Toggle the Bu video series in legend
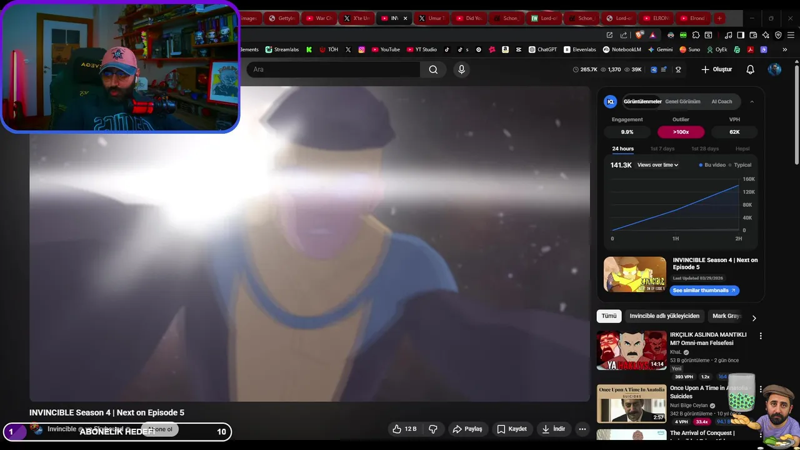The height and width of the screenshot is (450, 800). 712,165
